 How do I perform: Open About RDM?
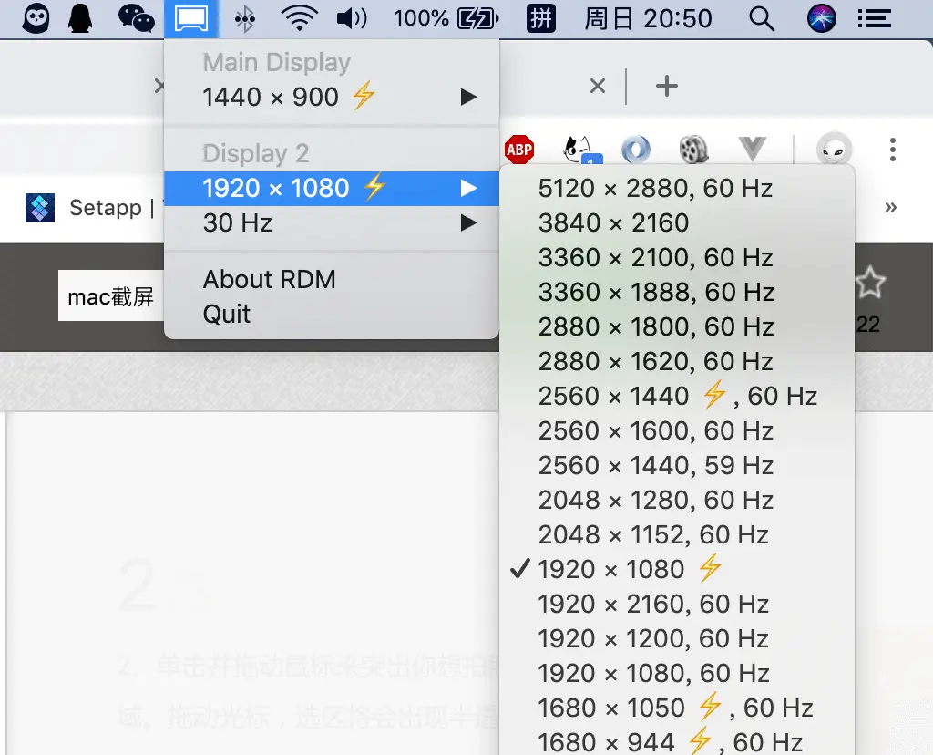pyautogui.click(x=332, y=279)
